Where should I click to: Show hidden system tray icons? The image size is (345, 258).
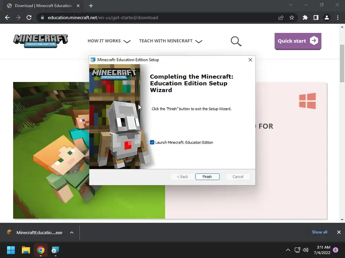[288, 250]
